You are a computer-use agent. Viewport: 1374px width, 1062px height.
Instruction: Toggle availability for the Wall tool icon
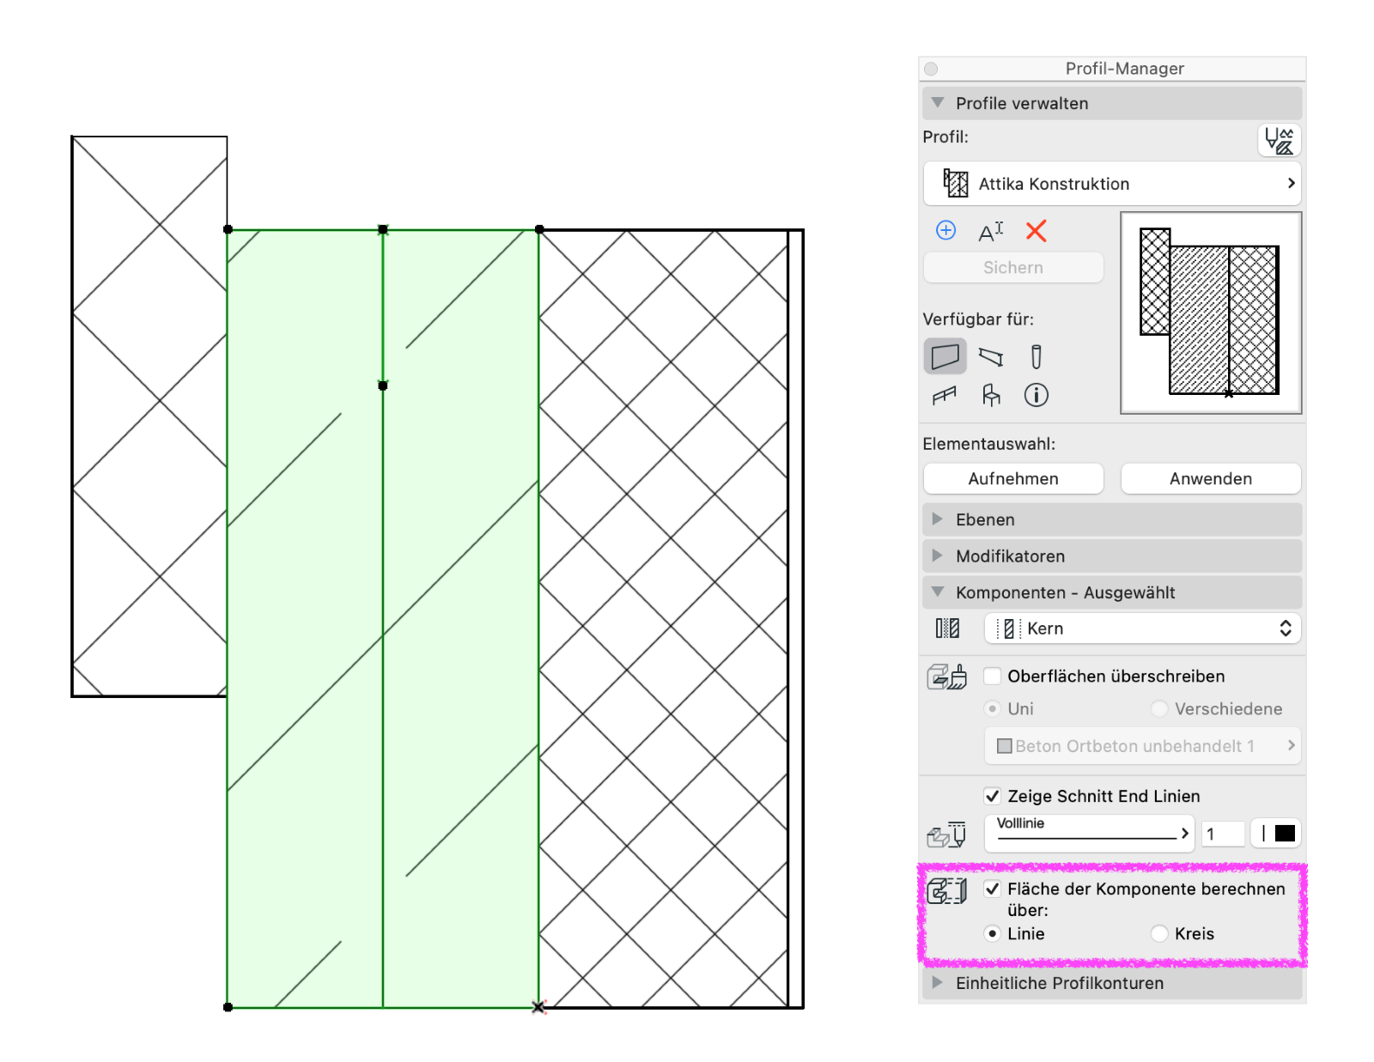945,355
